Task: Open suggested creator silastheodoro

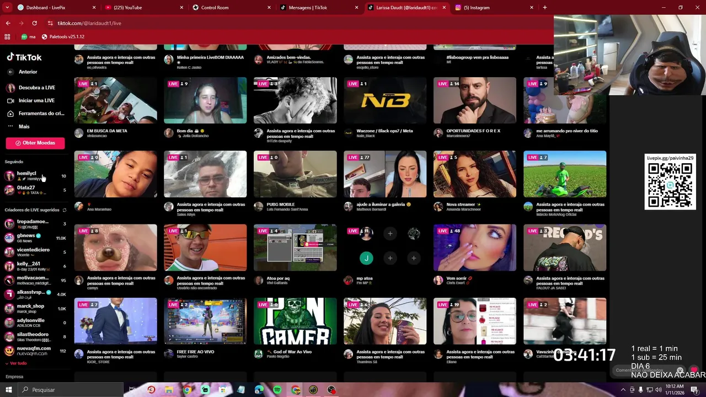Action: (35, 337)
